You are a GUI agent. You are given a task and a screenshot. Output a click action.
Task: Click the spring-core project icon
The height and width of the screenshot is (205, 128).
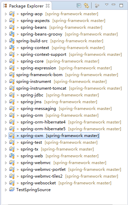pyautogui.click(x=12, y=61)
